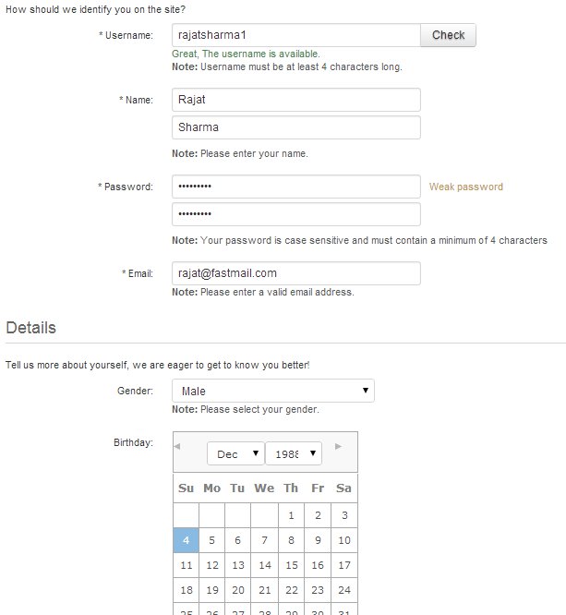This screenshot has width=566, height=615.
Task: Pick day 7 in the birthday calendar
Action: (264, 540)
